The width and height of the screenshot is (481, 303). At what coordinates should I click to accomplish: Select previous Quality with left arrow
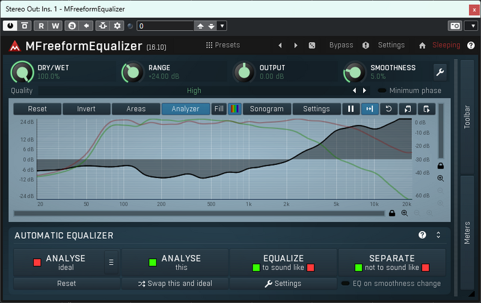(355, 91)
